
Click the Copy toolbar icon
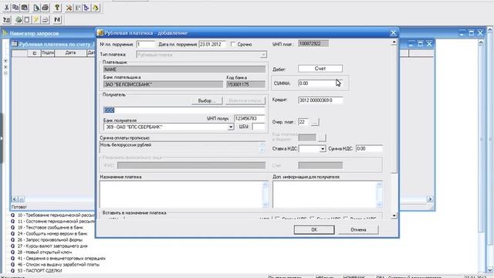(15, 7)
